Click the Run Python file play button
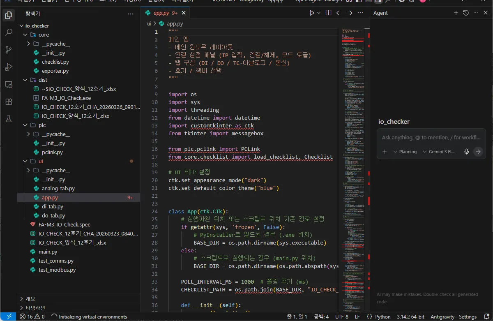This screenshot has width=493, height=321. coord(312,13)
